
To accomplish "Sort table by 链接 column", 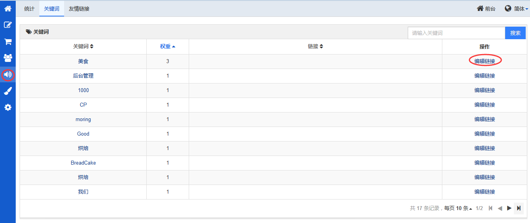I will 315,46.
